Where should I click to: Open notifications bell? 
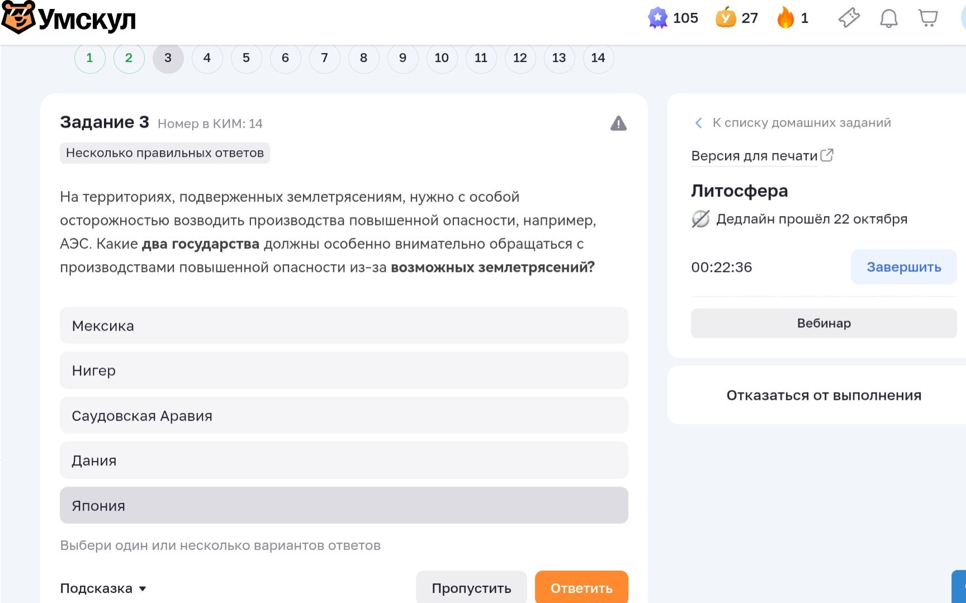tap(888, 18)
